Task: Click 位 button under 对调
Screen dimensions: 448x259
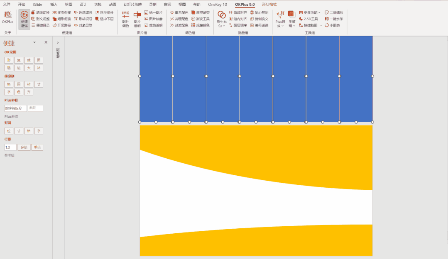Action: point(9,131)
